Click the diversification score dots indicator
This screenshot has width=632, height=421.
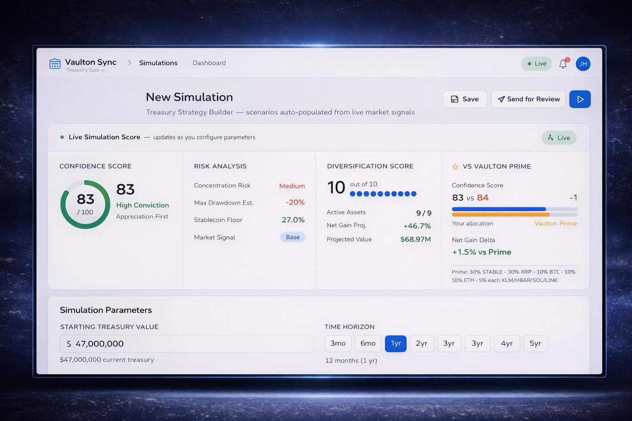point(383,194)
